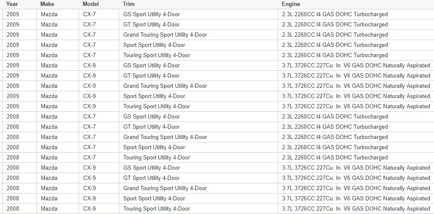Click the 3.7L engine cell in 2008 CX-9 GT row
Viewport: 434px width, 214px height.
click(x=356, y=178)
